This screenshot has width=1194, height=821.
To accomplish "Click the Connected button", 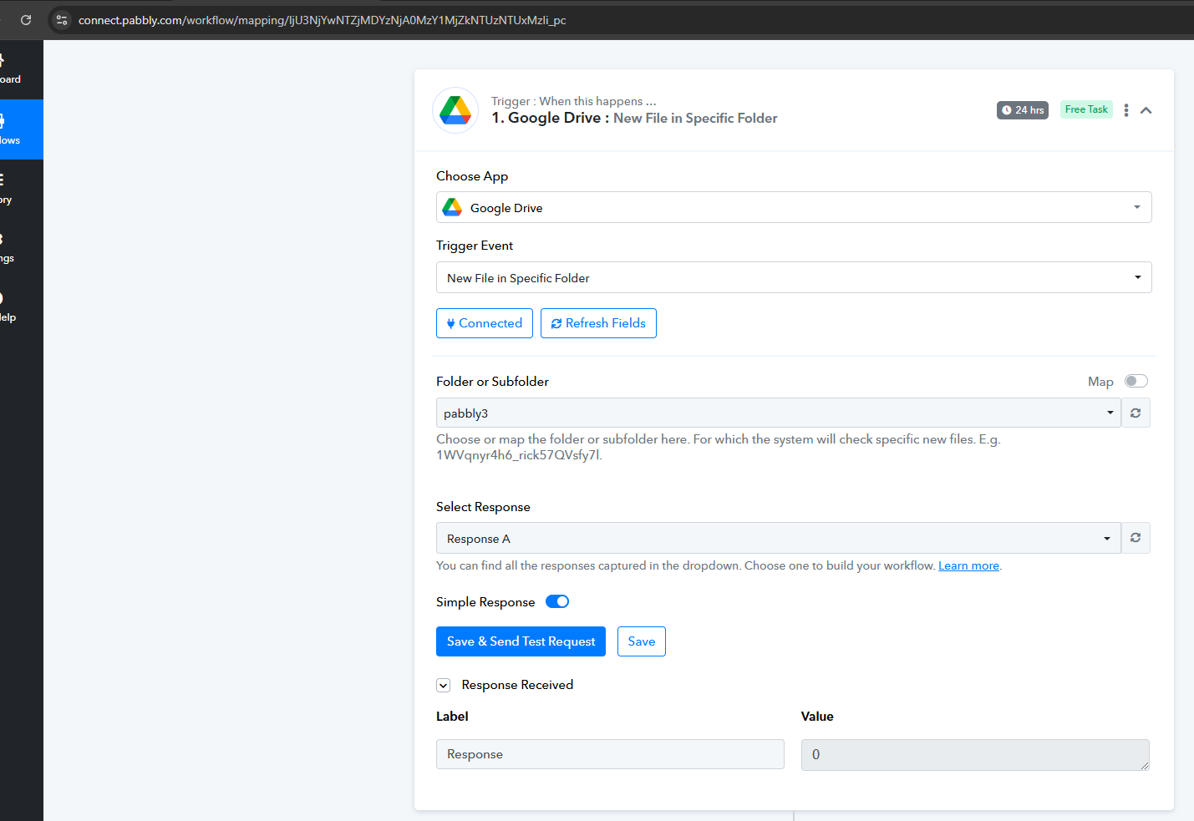I will click(x=485, y=323).
